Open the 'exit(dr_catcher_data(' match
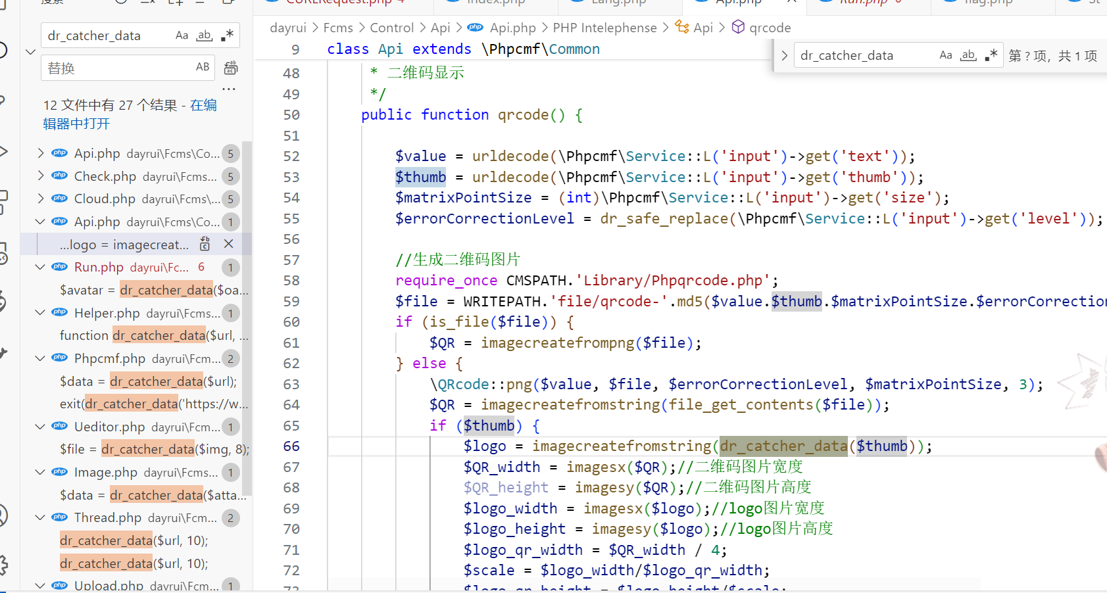This screenshot has height=593, width=1107. click(x=154, y=404)
